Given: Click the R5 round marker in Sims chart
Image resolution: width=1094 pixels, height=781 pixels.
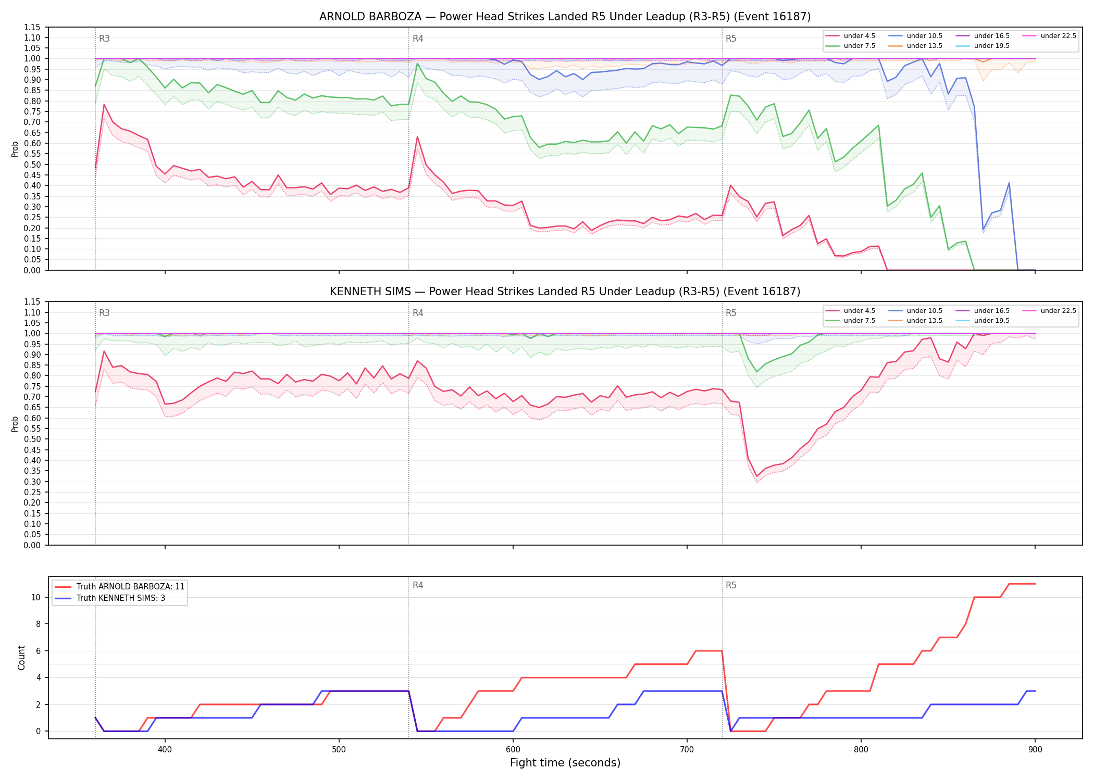Looking at the screenshot, I should pos(731,313).
